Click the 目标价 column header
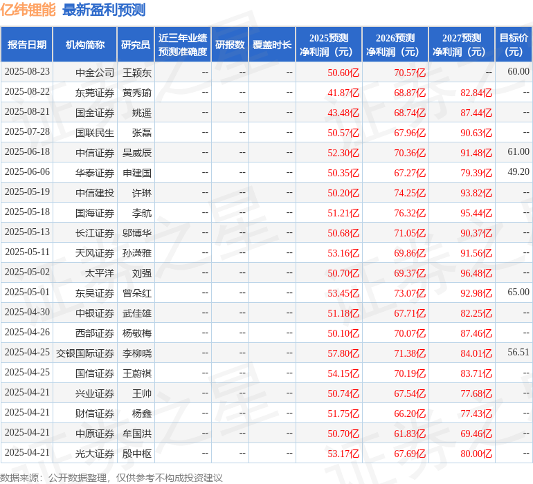The height and width of the screenshot is (484, 533). [x=514, y=45]
